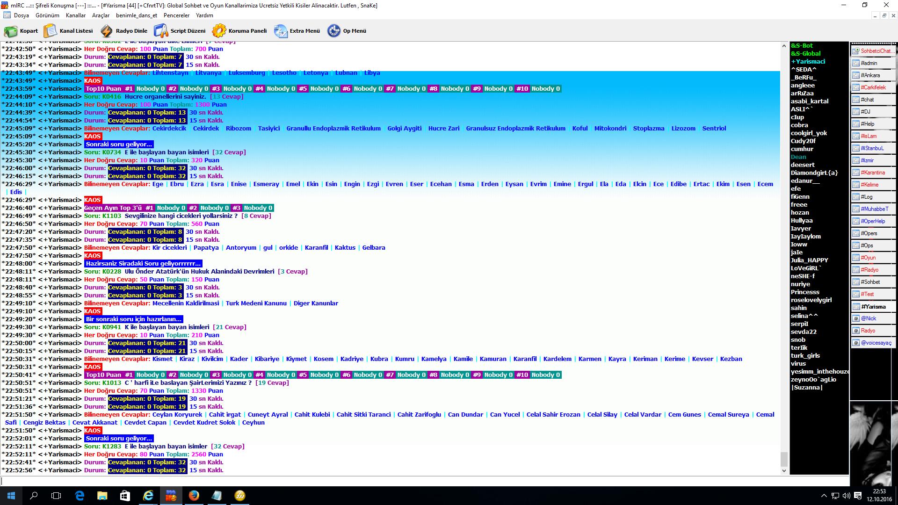Select nick Dean in user list
The height and width of the screenshot is (505, 898).
click(798, 157)
